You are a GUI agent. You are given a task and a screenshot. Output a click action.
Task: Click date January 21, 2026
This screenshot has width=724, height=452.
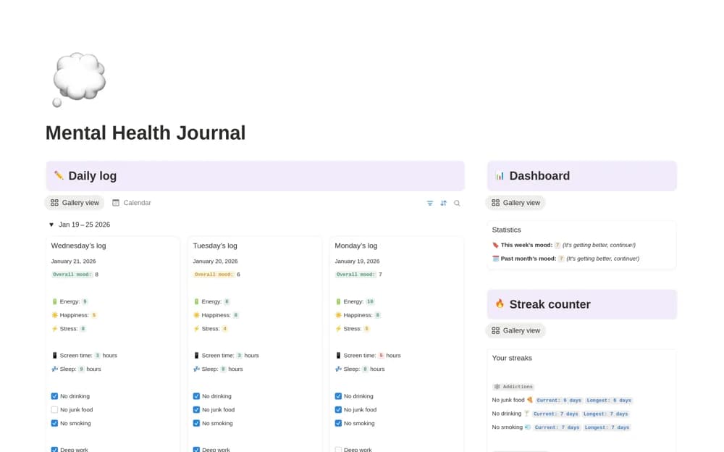(73, 261)
